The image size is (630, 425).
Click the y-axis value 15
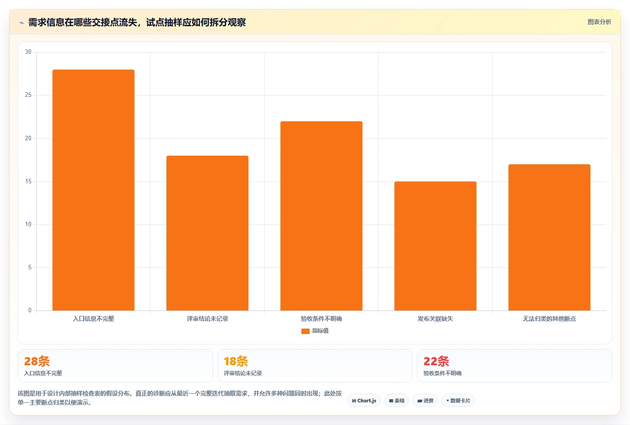pyautogui.click(x=28, y=181)
